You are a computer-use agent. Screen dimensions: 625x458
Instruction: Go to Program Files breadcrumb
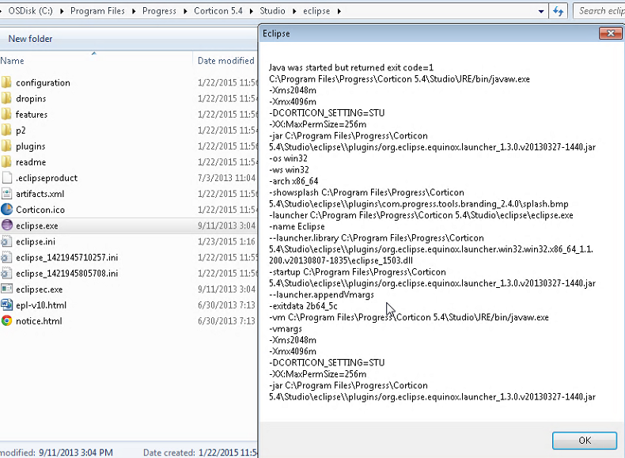[x=97, y=11]
